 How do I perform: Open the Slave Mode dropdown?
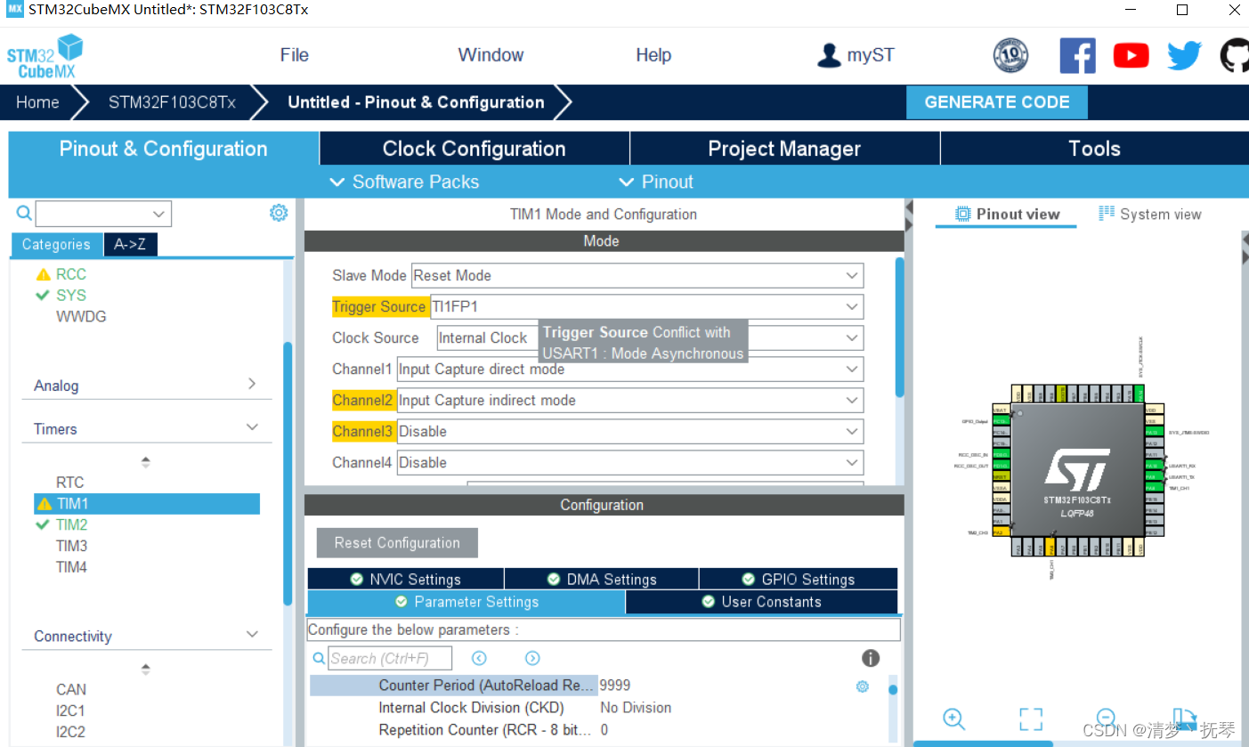[637, 276]
